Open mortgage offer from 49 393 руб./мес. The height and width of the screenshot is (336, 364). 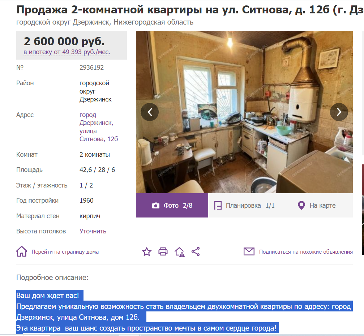point(67,52)
